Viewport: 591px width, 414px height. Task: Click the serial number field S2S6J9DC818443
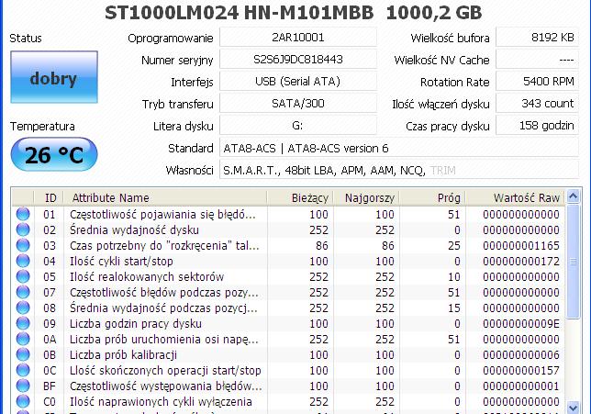tap(298, 60)
